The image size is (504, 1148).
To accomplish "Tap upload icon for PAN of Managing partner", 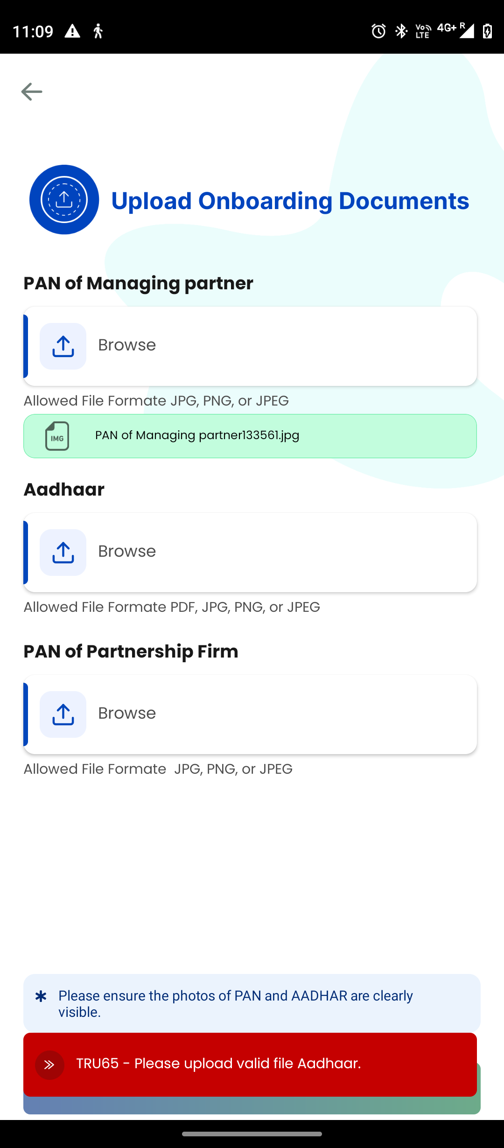I will [63, 346].
